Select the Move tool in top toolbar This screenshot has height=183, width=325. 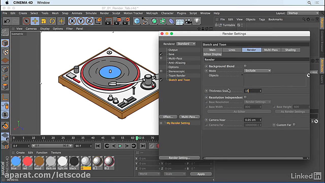pos(35,21)
